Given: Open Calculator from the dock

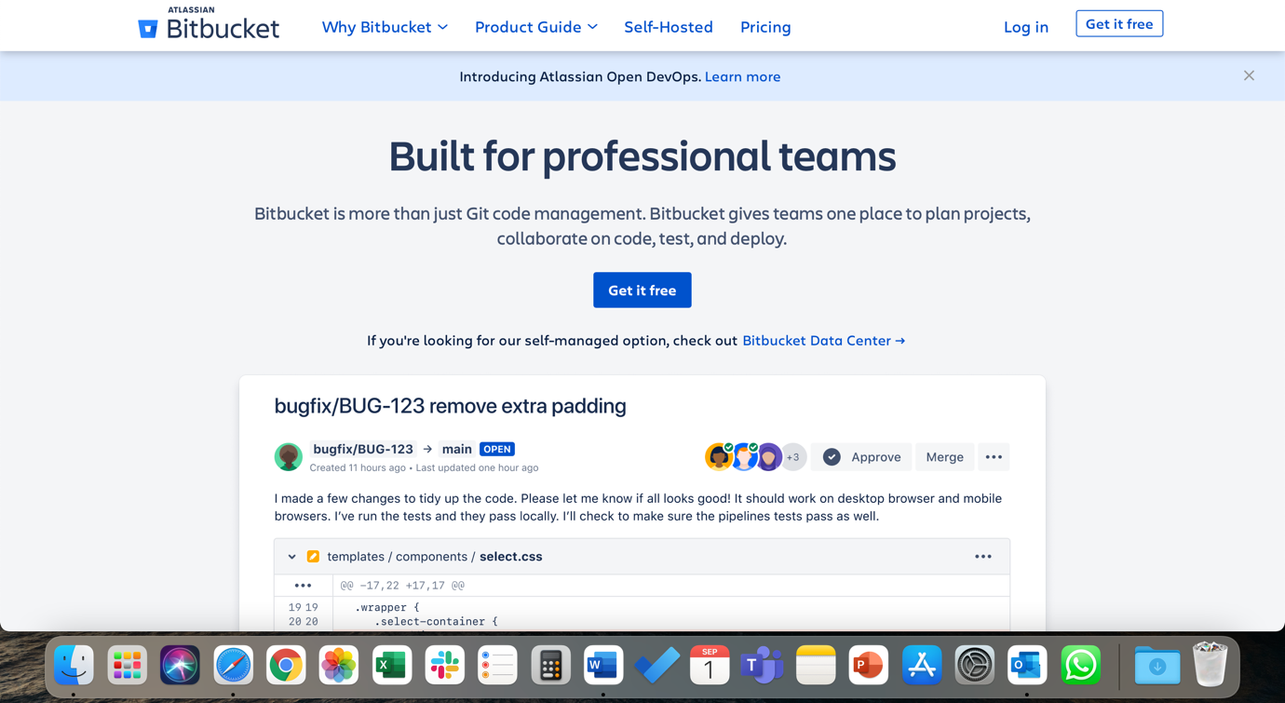Looking at the screenshot, I should click(550, 665).
